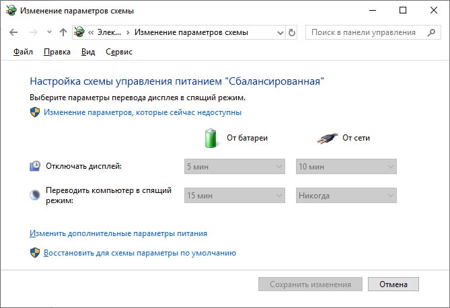Screen dimensions: 450x308
Task: Open additional power settings link
Action: point(118,233)
